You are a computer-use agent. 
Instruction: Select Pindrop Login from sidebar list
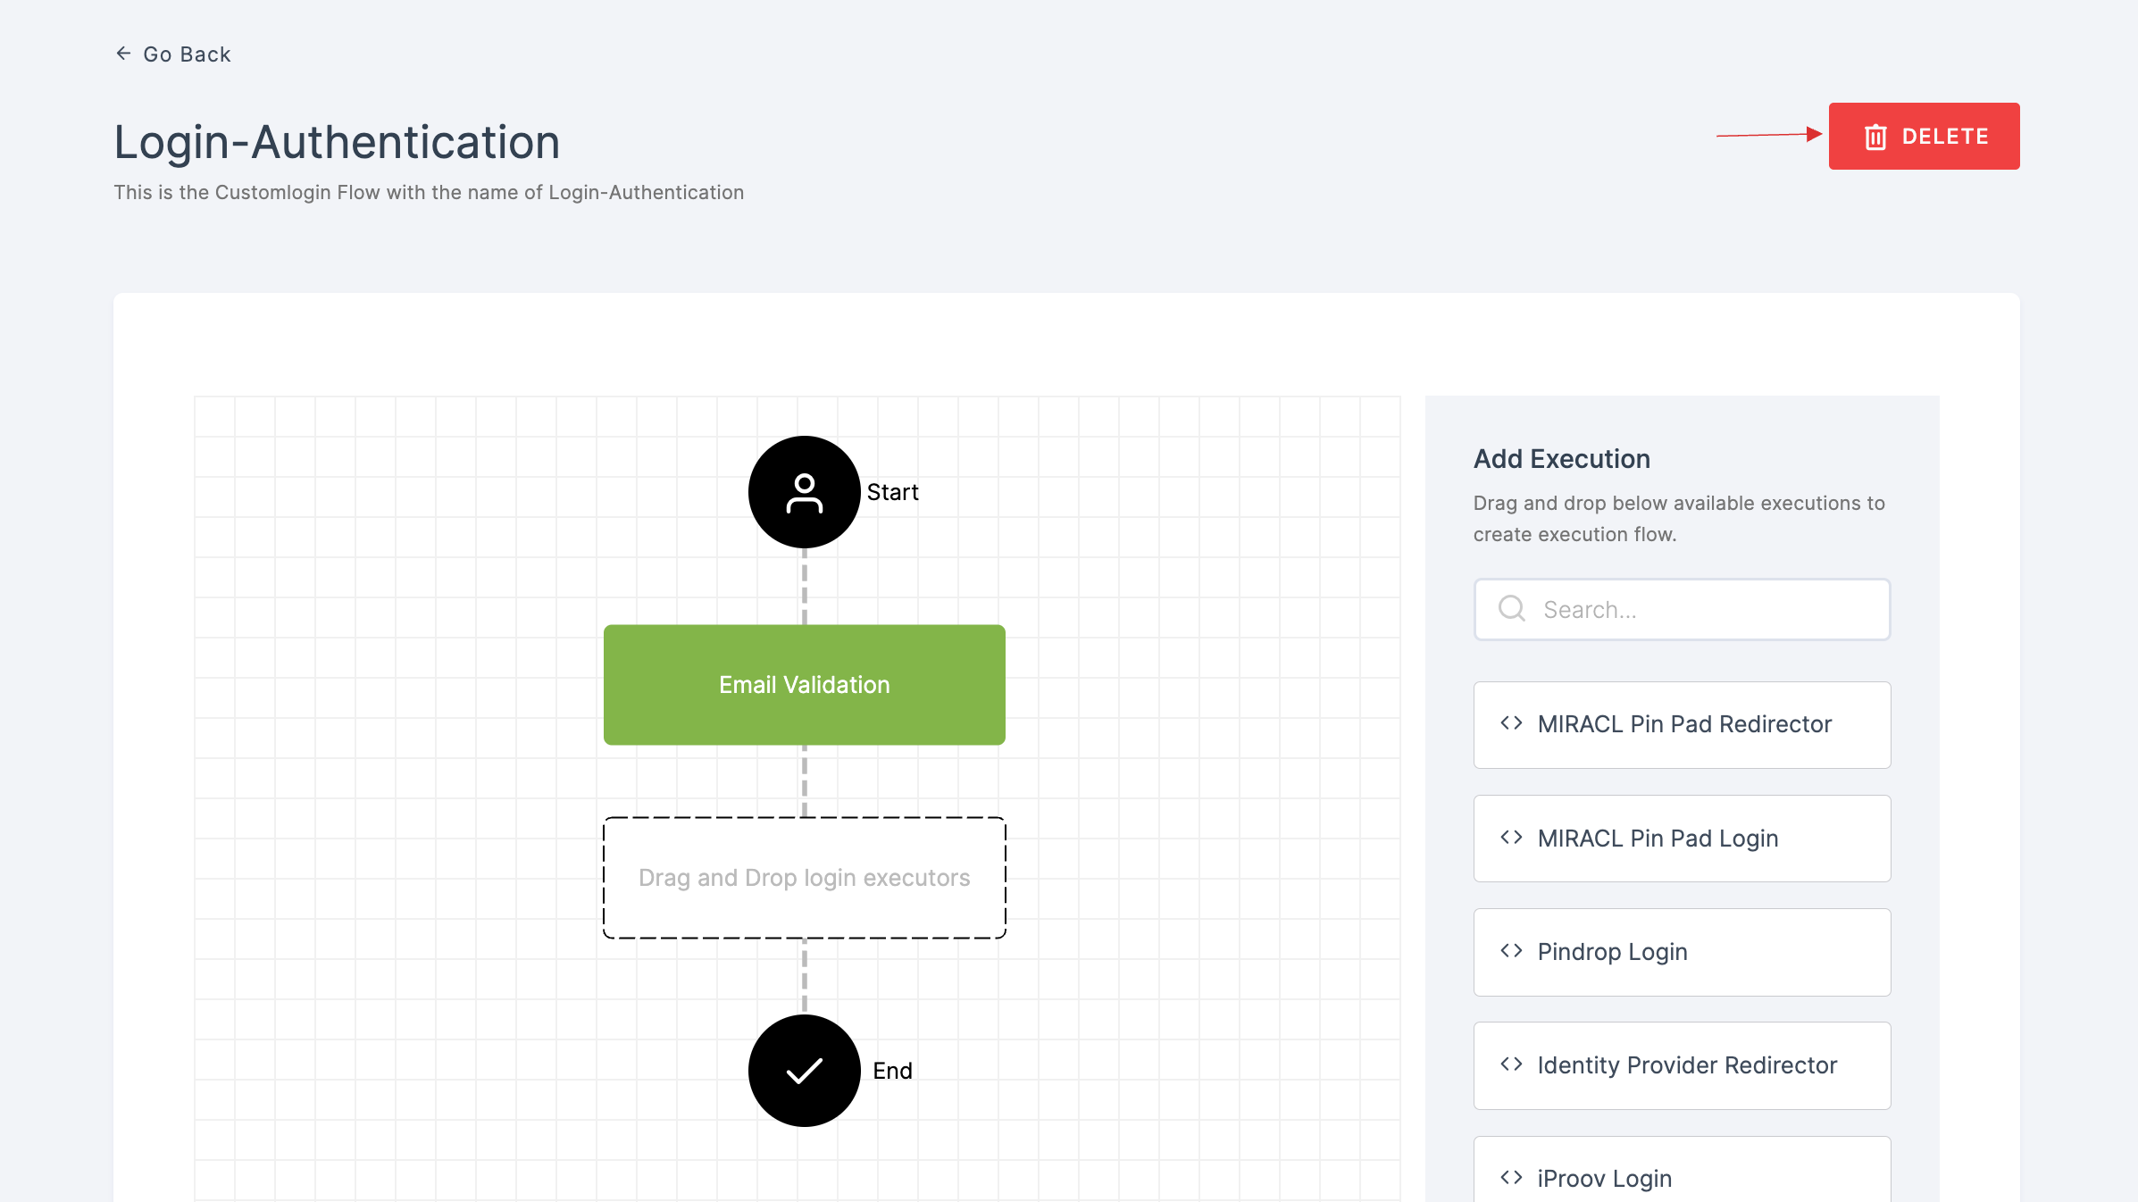click(x=1683, y=951)
